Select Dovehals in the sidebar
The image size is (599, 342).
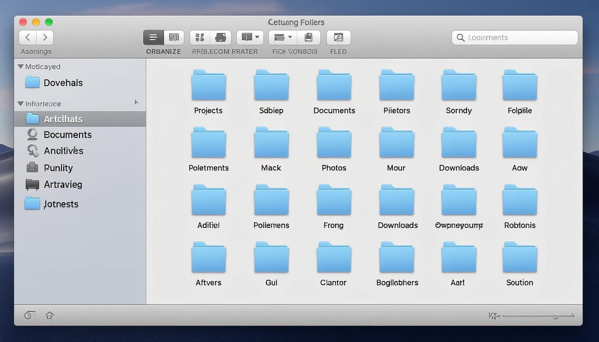(x=80, y=82)
